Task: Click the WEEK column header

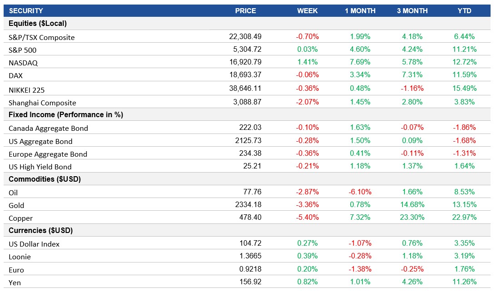Action: (307, 10)
